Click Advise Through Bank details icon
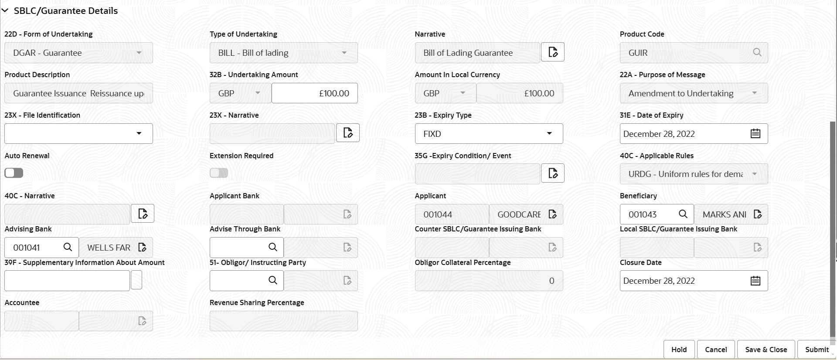The image size is (837, 360). pos(347,248)
